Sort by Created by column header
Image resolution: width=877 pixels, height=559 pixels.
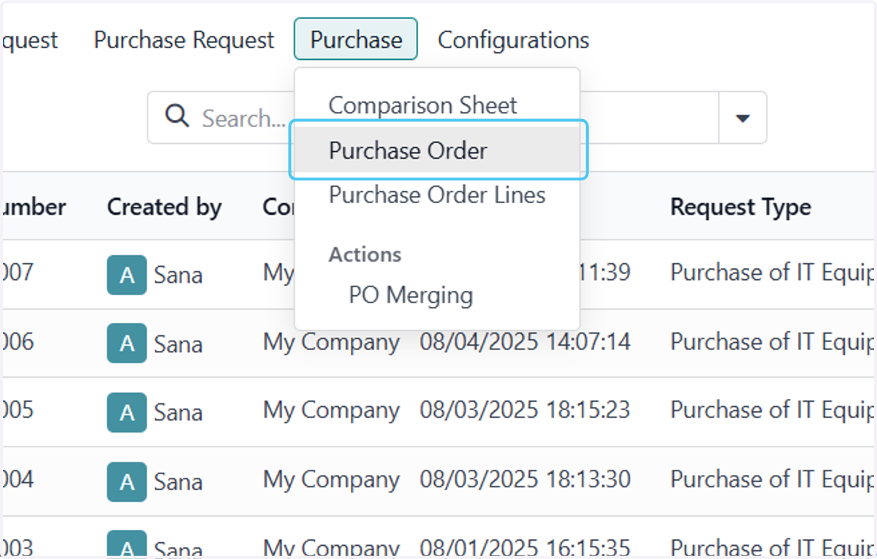pyautogui.click(x=164, y=207)
